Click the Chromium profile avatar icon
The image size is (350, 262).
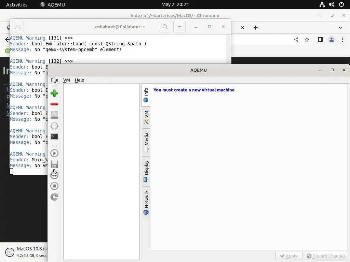pyautogui.click(x=332, y=40)
